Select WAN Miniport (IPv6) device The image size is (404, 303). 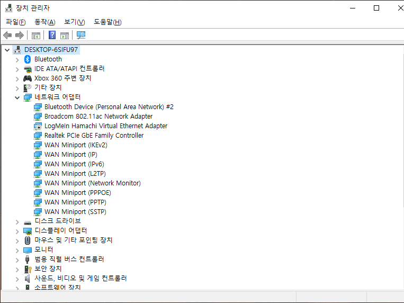point(74,164)
